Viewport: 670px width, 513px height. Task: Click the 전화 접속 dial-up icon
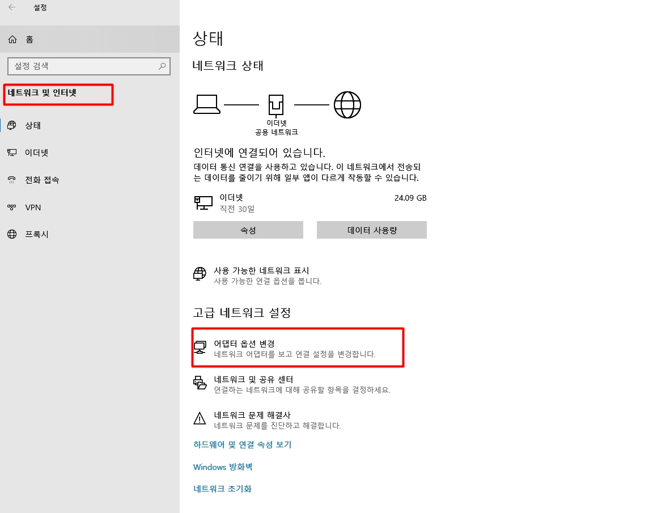point(12,180)
